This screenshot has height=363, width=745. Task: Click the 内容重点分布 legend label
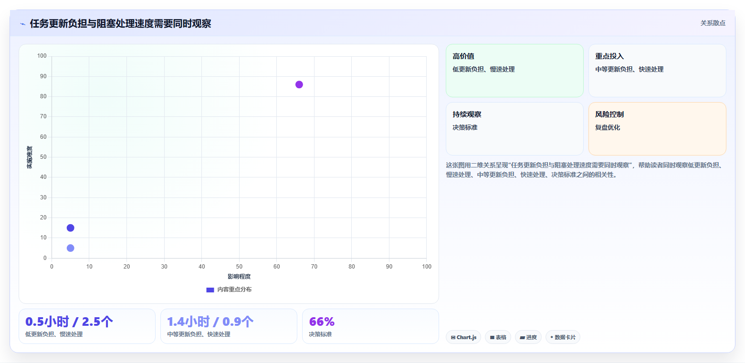tap(234, 290)
